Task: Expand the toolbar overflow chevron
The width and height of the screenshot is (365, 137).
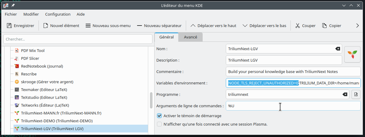Action: [x=357, y=26]
